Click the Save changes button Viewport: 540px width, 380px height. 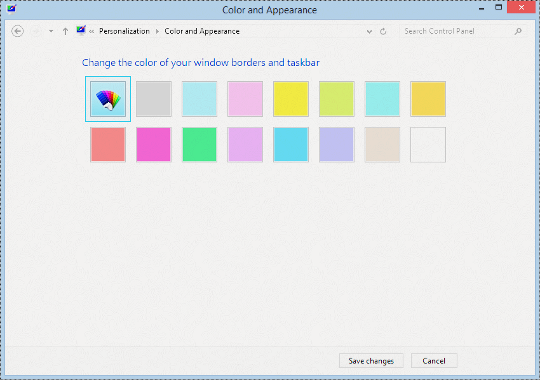click(x=371, y=361)
